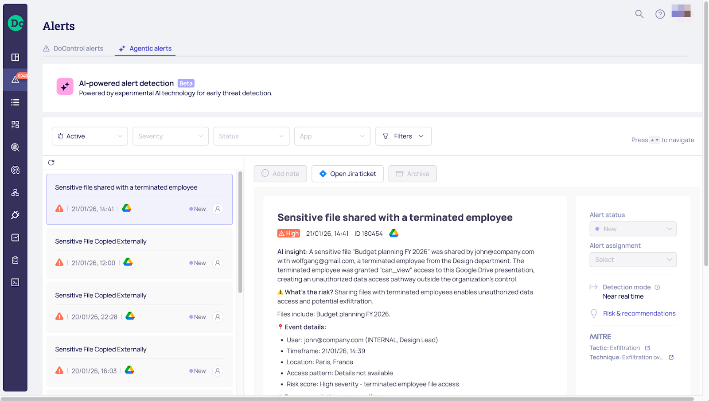Click assignee icon on 20/01/26, 16:03 alert
This screenshot has height=401, width=709.
[218, 371]
